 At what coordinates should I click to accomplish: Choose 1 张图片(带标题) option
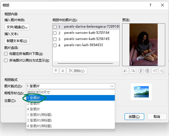pos(71,115)
